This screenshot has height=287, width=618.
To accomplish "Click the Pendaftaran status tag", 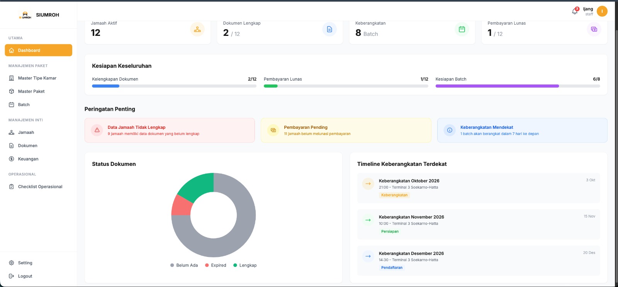I will click(x=392, y=268).
